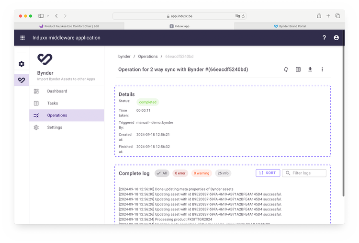Click the completed status badge
The width and height of the screenshot is (359, 243).
[x=148, y=102]
